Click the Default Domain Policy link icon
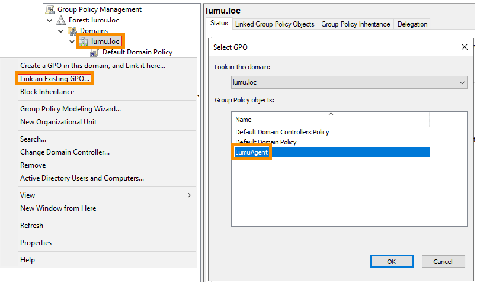The height and width of the screenshot is (283, 477). [94, 52]
